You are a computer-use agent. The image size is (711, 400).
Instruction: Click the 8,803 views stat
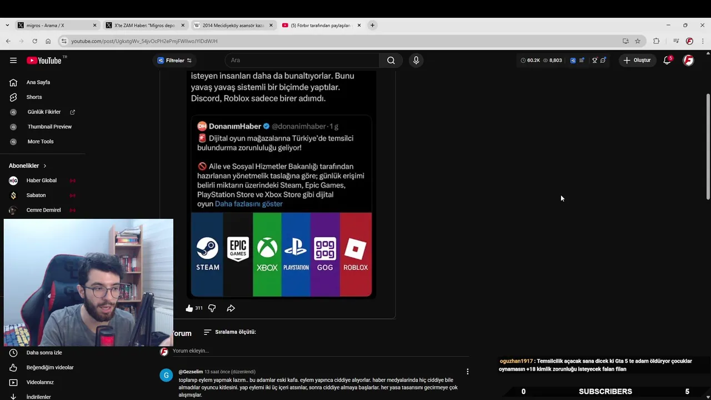552,60
